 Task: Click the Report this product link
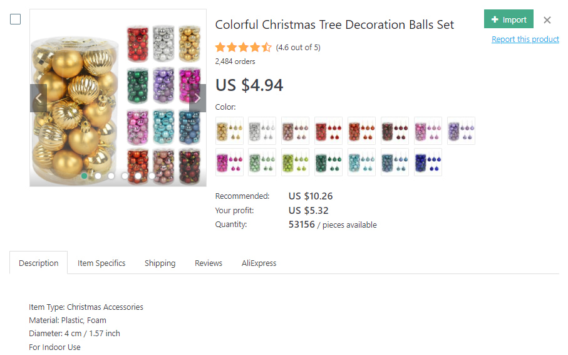(525, 40)
